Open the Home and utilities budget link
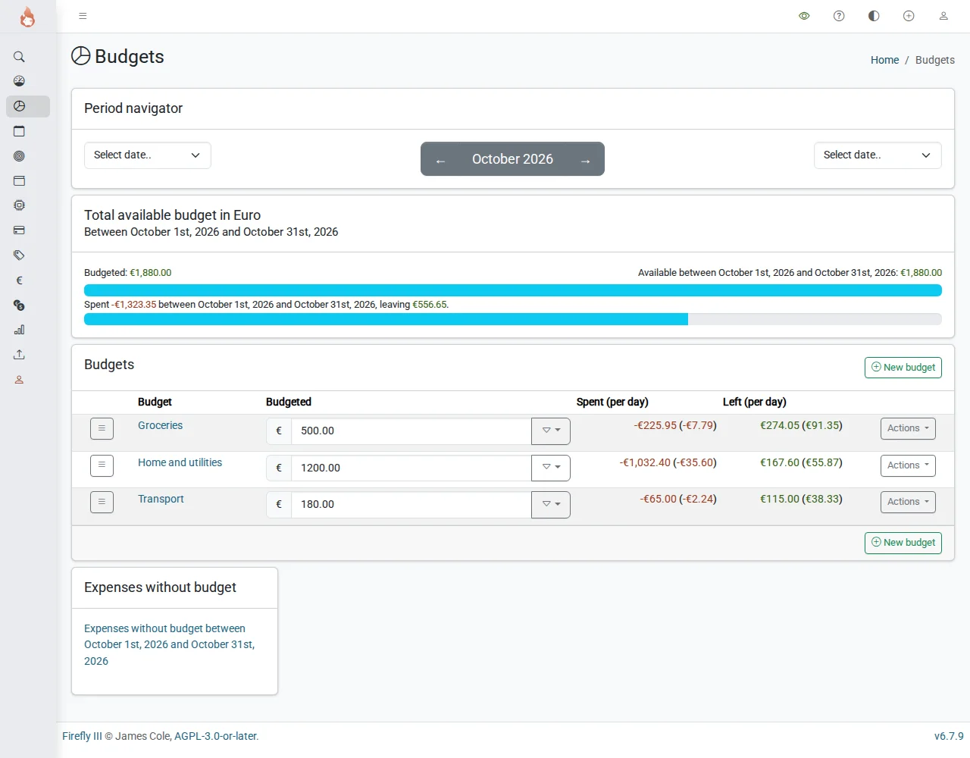The height and width of the screenshot is (758, 970). tap(180, 462)
